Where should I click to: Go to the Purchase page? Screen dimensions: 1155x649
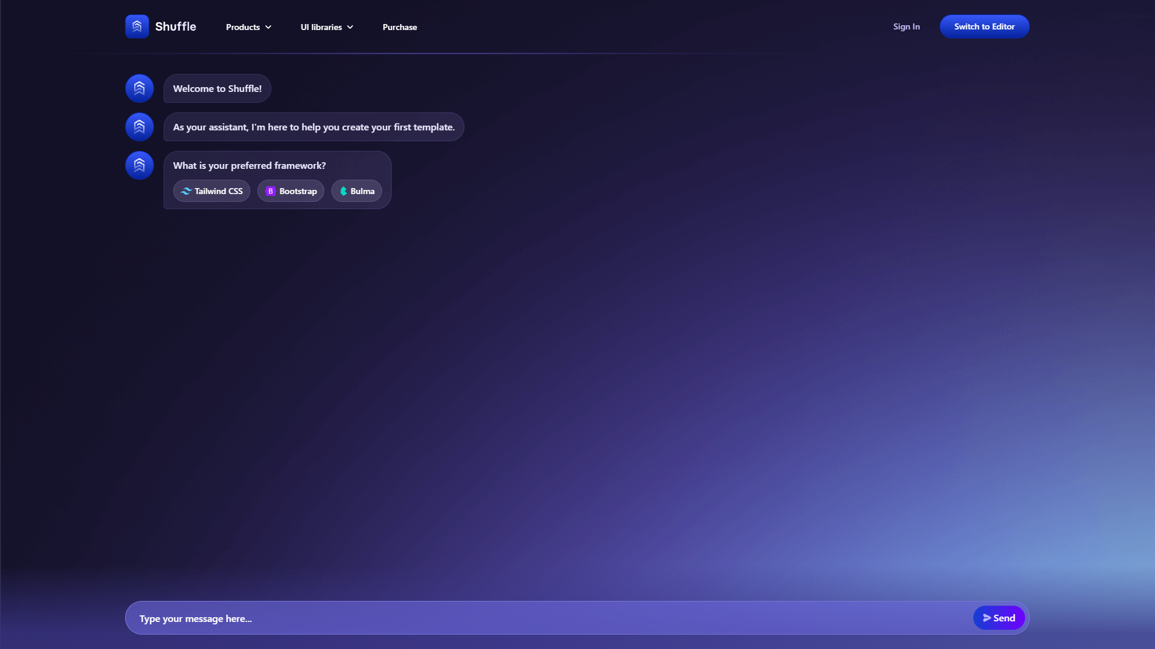399,27
